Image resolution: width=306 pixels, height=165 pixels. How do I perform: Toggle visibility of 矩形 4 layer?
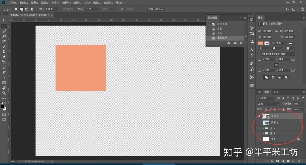259,123
